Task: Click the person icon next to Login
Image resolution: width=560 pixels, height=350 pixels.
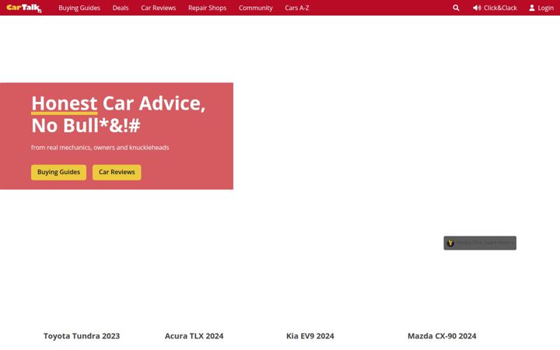Action: click(x=532, y=8)
